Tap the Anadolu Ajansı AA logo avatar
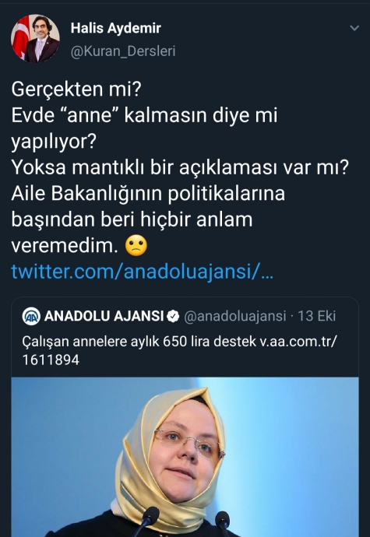 pos(31,316)
